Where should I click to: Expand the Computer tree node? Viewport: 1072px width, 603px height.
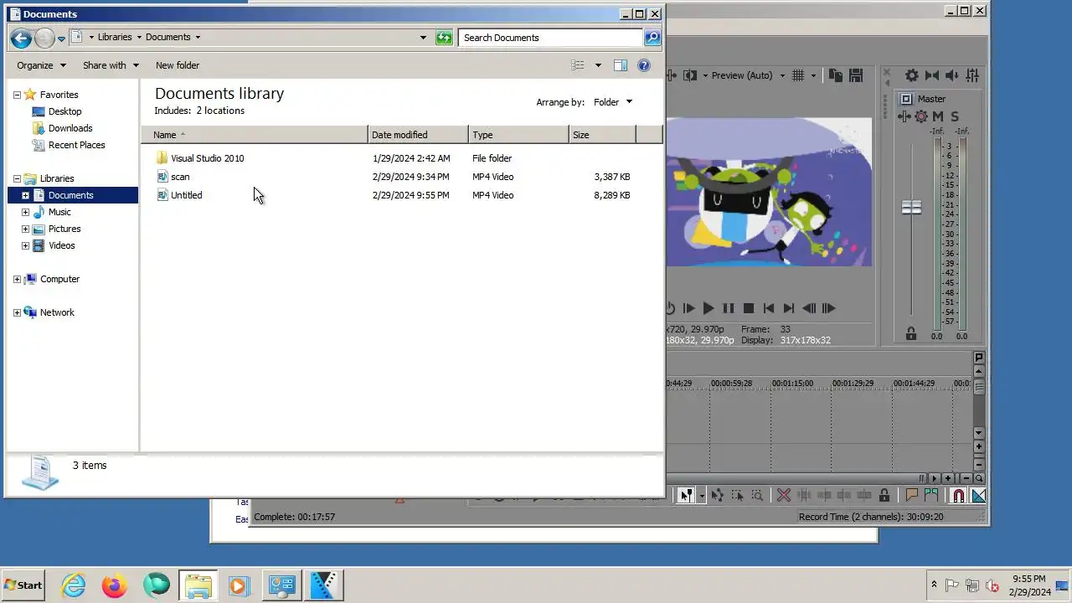[17, 279]
